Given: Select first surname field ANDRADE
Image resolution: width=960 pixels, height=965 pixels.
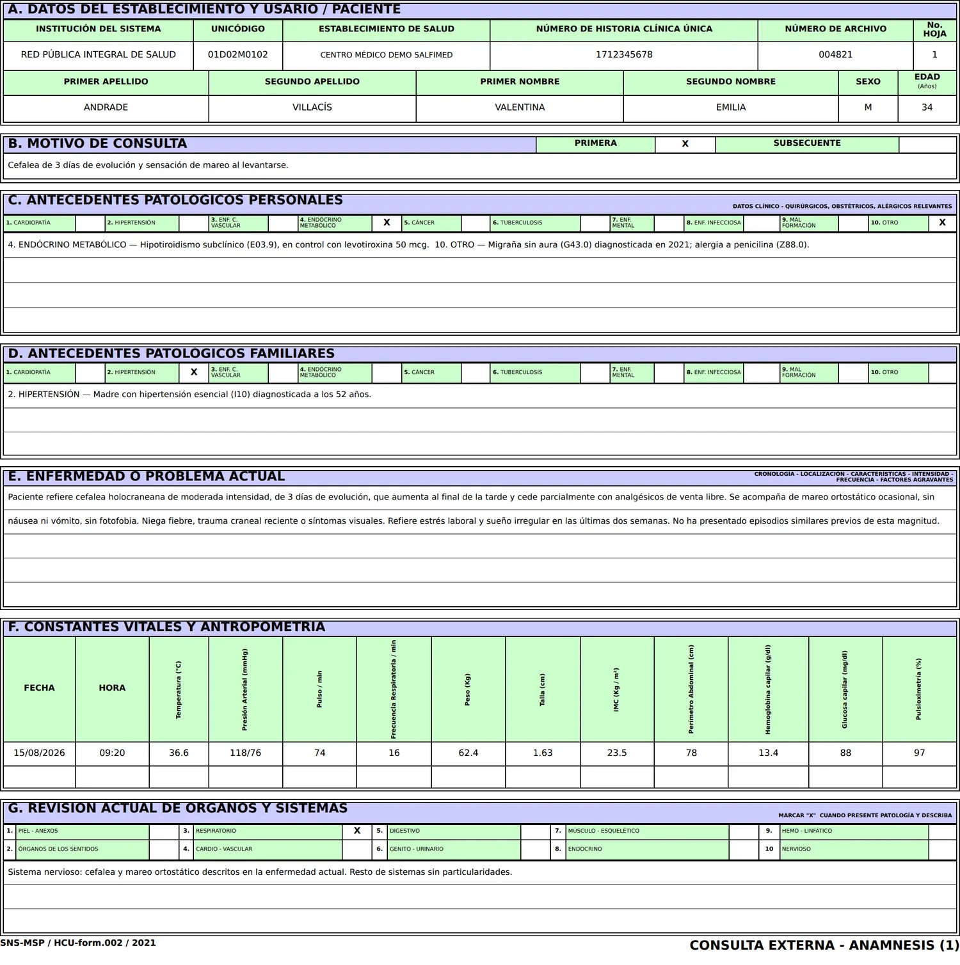Looking at the screenshot, I should tap(106, 108).
